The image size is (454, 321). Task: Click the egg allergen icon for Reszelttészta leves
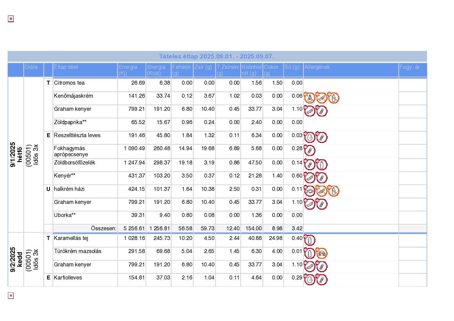click(310, 137)
